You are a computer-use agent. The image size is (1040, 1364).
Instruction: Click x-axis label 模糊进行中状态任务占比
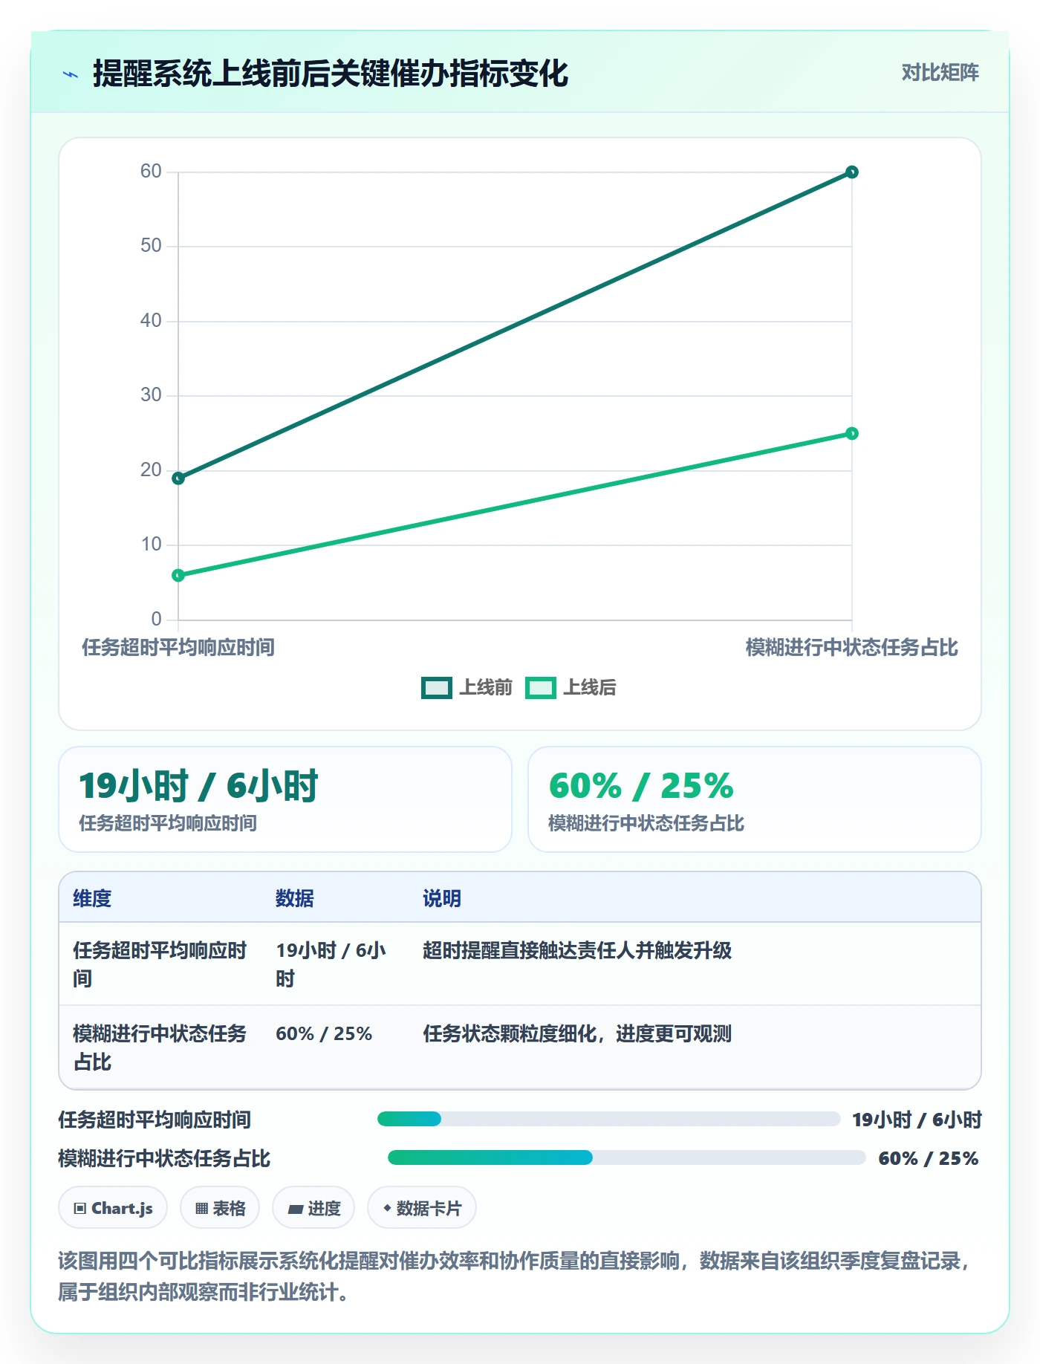pos(852,647)
